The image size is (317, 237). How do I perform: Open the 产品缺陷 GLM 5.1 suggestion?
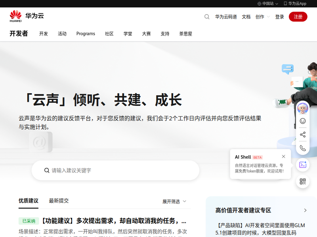(x=260, y=229)
